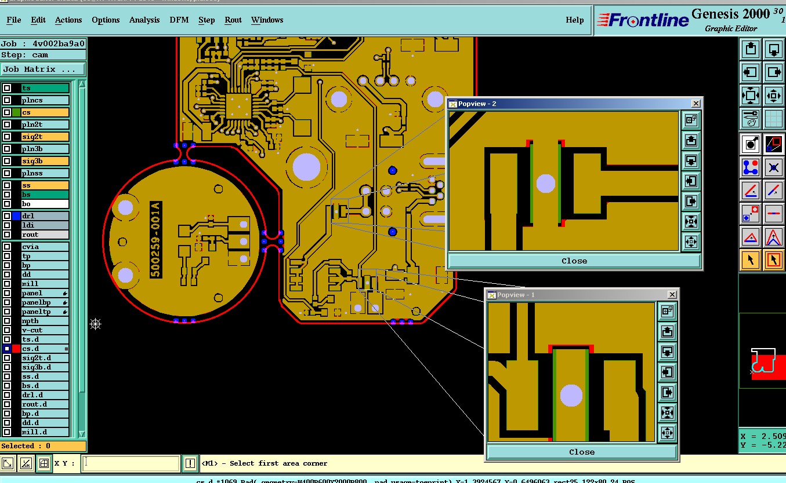Select the sig3b layer name
786x483 pixels.
[45, 161]
